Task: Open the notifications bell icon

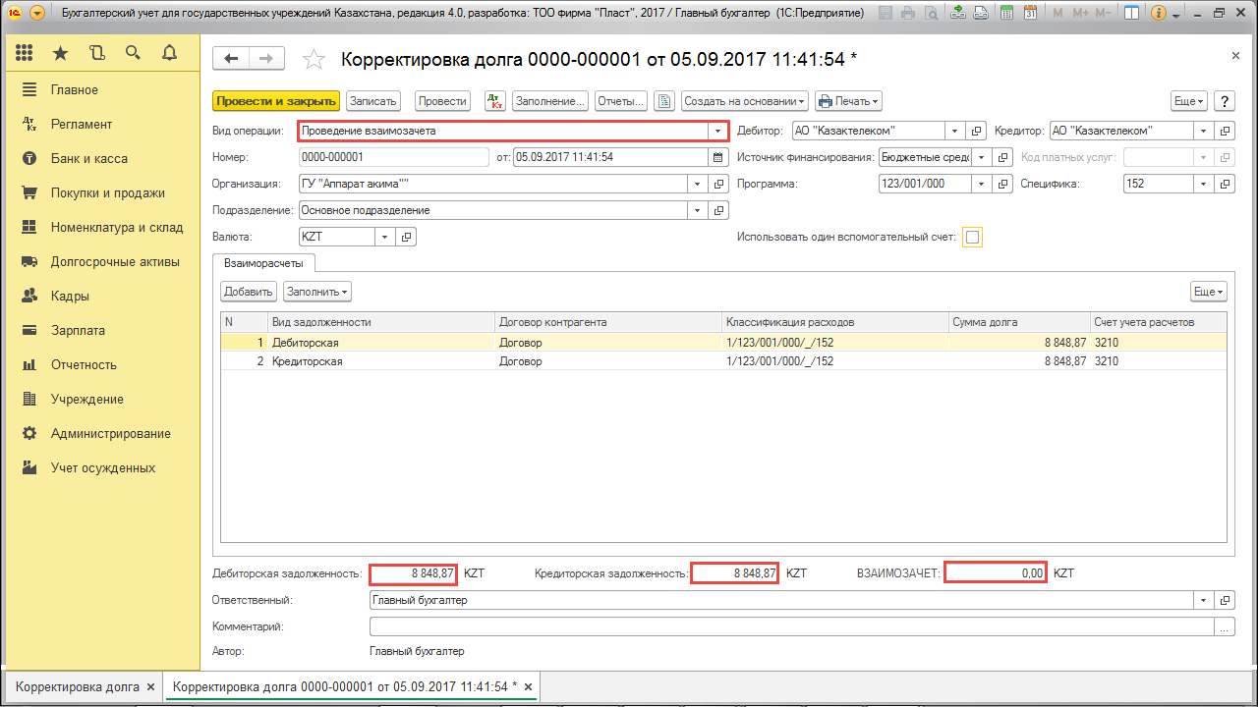Action: pos(169,53)
